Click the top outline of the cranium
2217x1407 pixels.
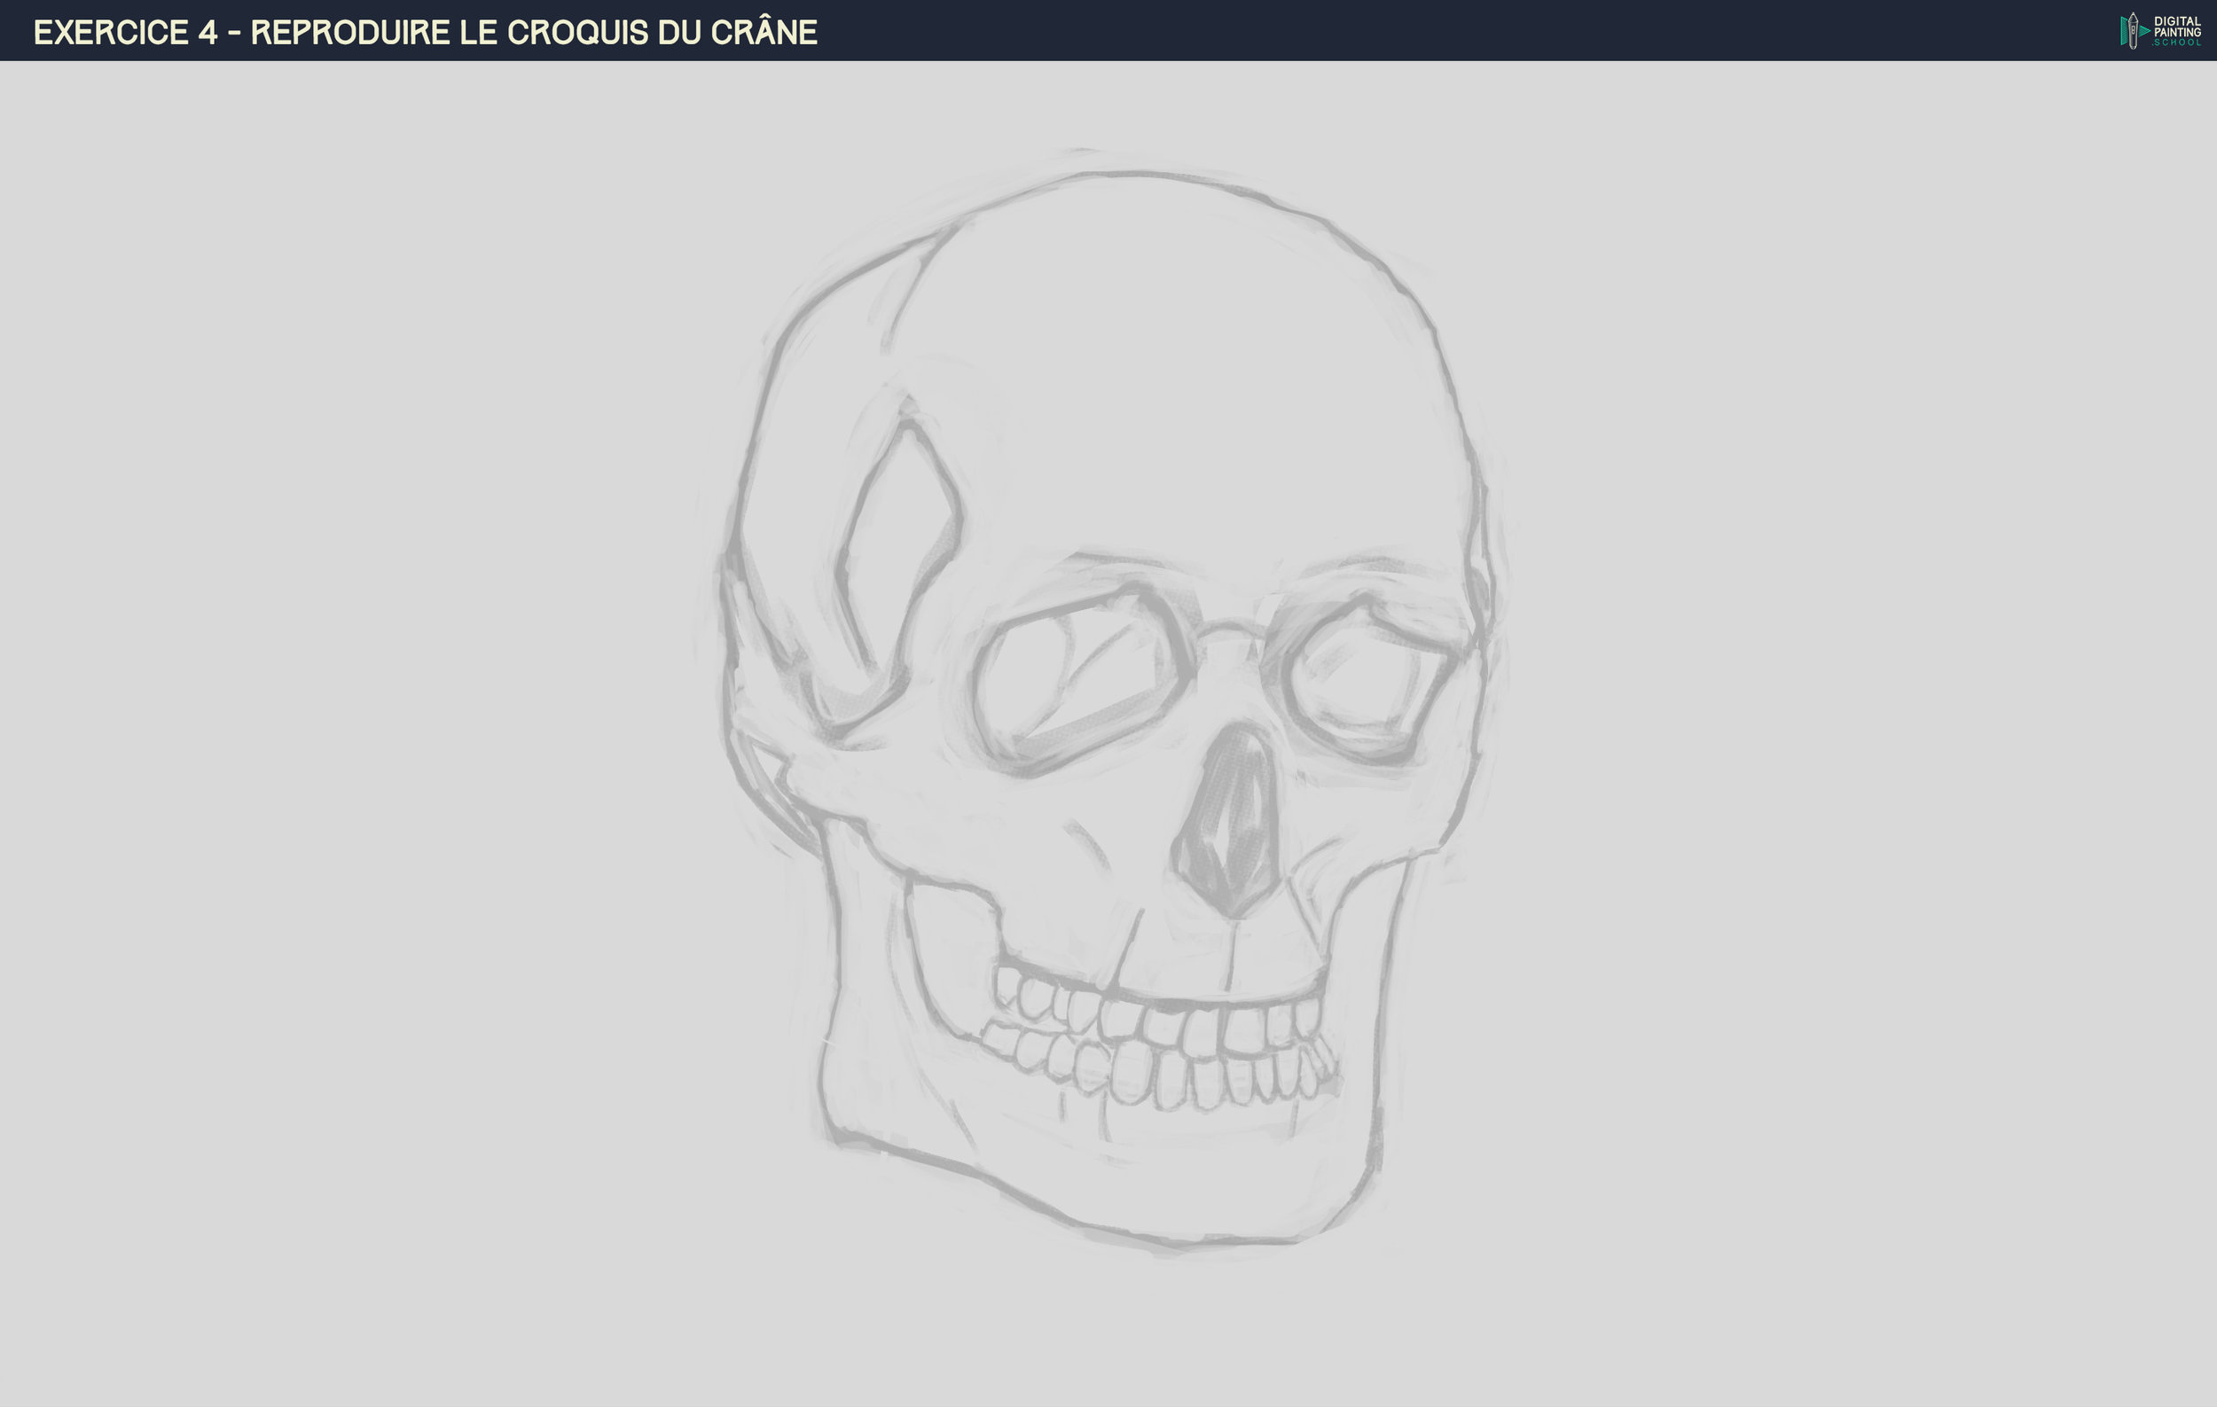[x=1132, y=173]
